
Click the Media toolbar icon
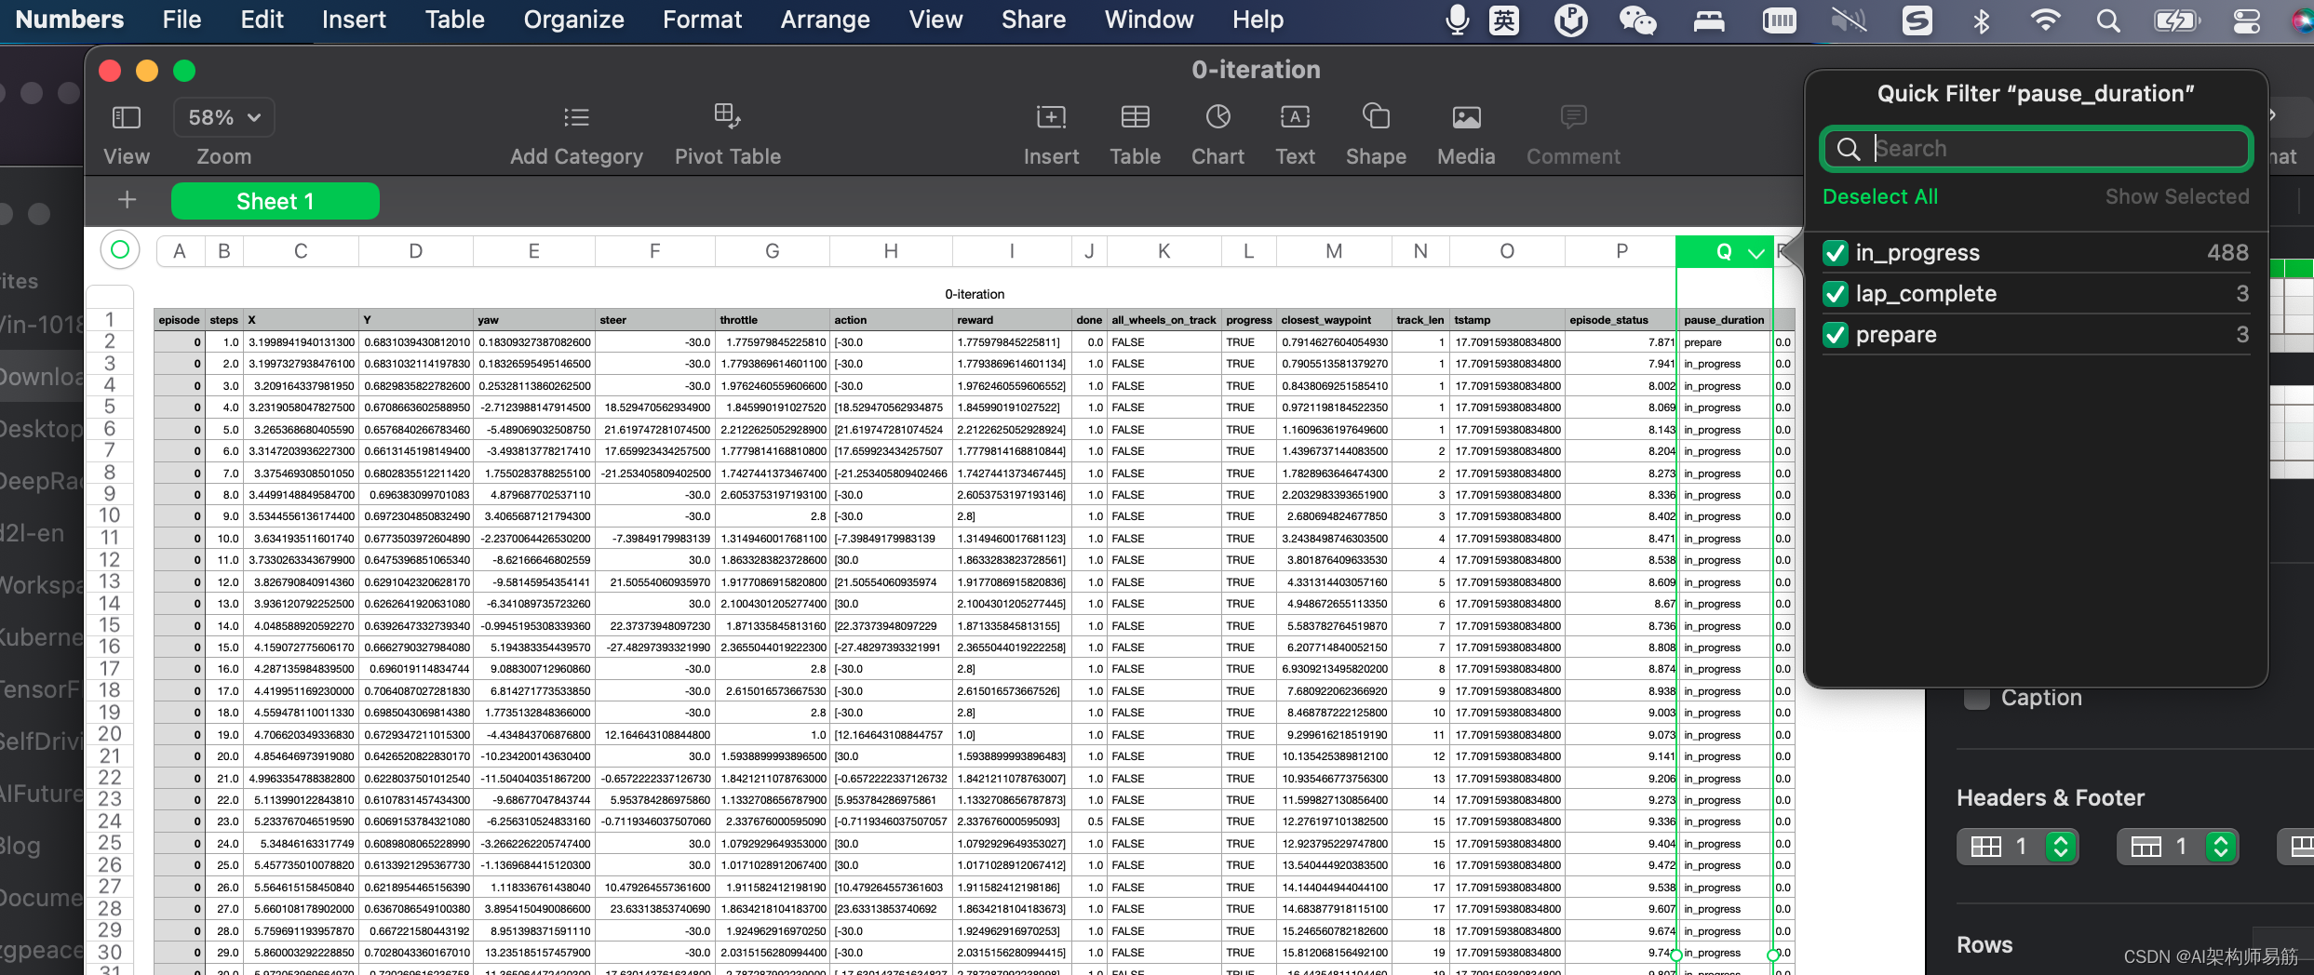(x=1466, y=117)
